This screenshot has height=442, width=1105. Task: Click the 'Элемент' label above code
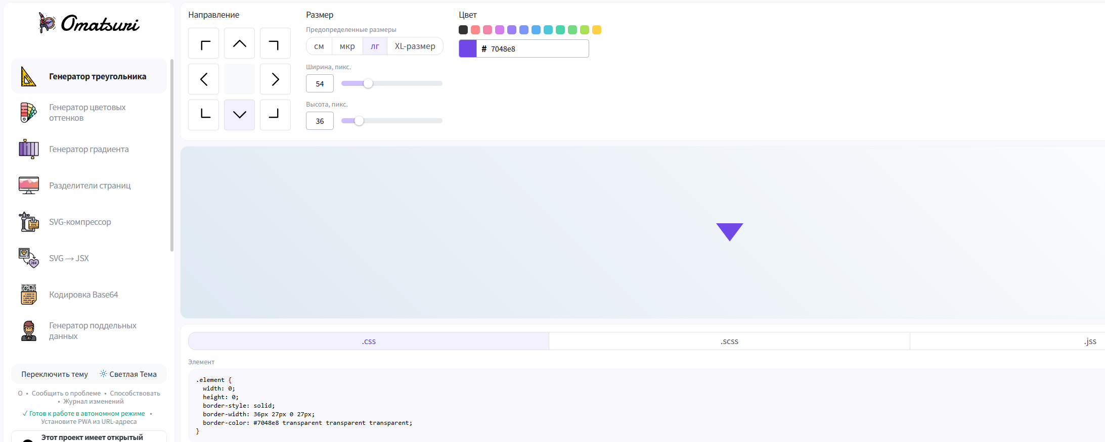click(x=201, y=362)
